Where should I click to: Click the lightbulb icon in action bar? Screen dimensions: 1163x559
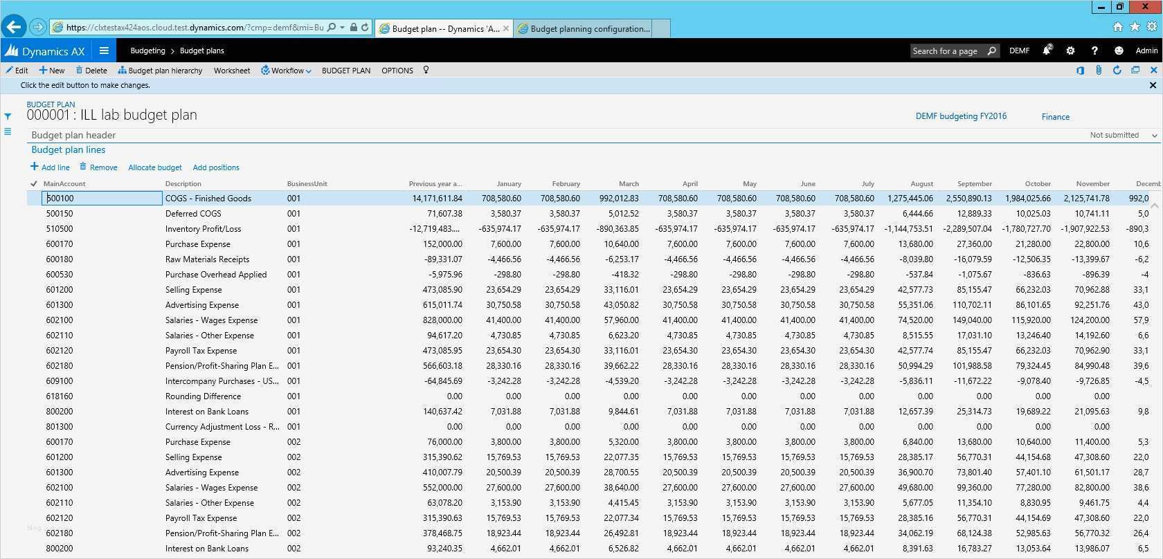click(x=426, y=70)
